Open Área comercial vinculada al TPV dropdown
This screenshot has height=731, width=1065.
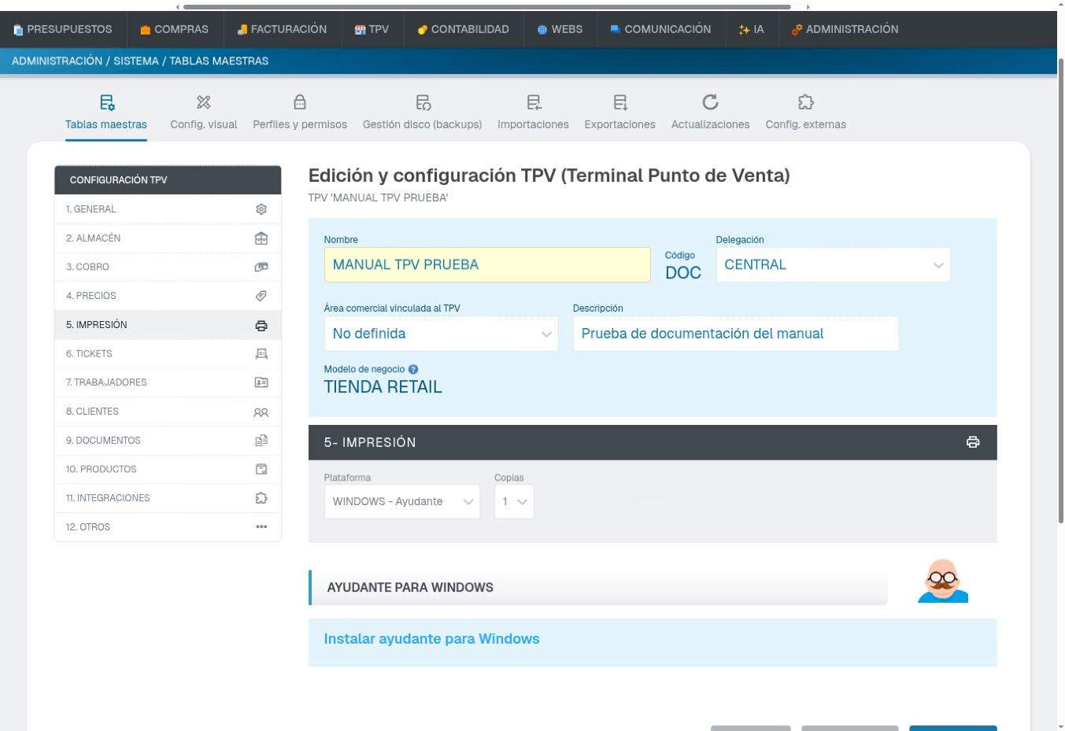click(441, 334)
